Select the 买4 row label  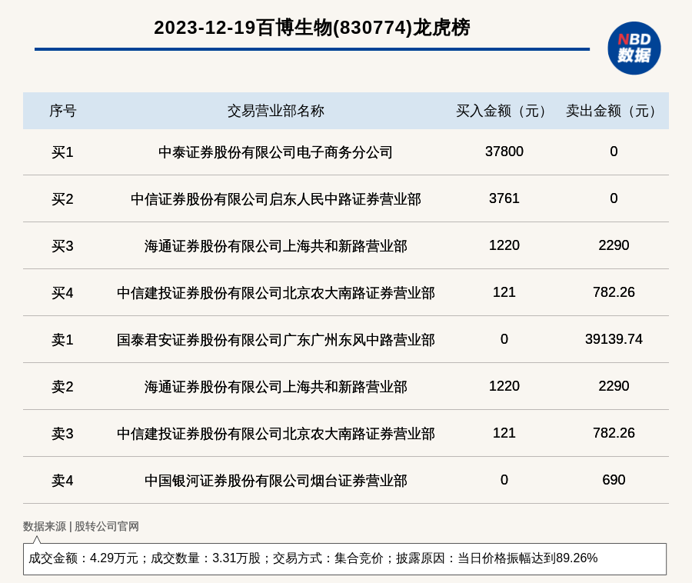[63, 293]
